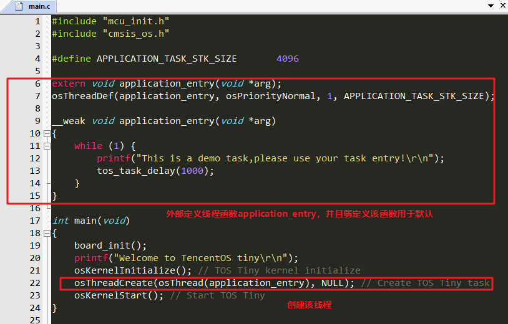The height and width of the screenshot is (324, 508).
Task: Click osKernelInitialize on line 21
Action: pyautogui.click(x=125, y=270)
